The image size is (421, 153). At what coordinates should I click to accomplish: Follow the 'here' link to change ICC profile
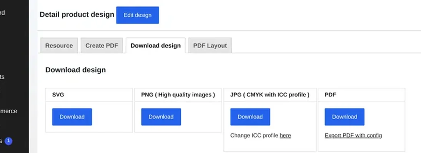tap(285, 136)
